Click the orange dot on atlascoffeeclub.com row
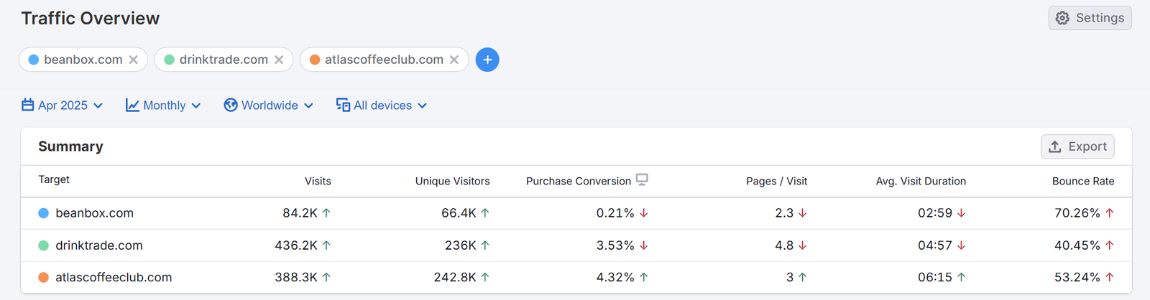Image resolution: width=1150 pixels, height=300 pixels. (x=43, y=277)
